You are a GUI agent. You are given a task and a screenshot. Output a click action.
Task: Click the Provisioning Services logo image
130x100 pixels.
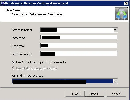(x=121, y=14)
